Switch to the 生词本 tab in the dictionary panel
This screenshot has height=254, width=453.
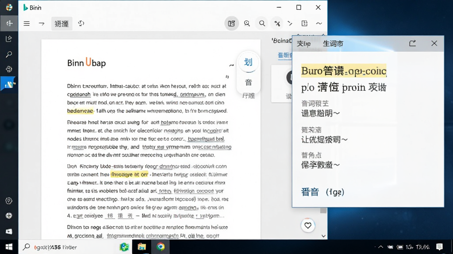point(333,44)
